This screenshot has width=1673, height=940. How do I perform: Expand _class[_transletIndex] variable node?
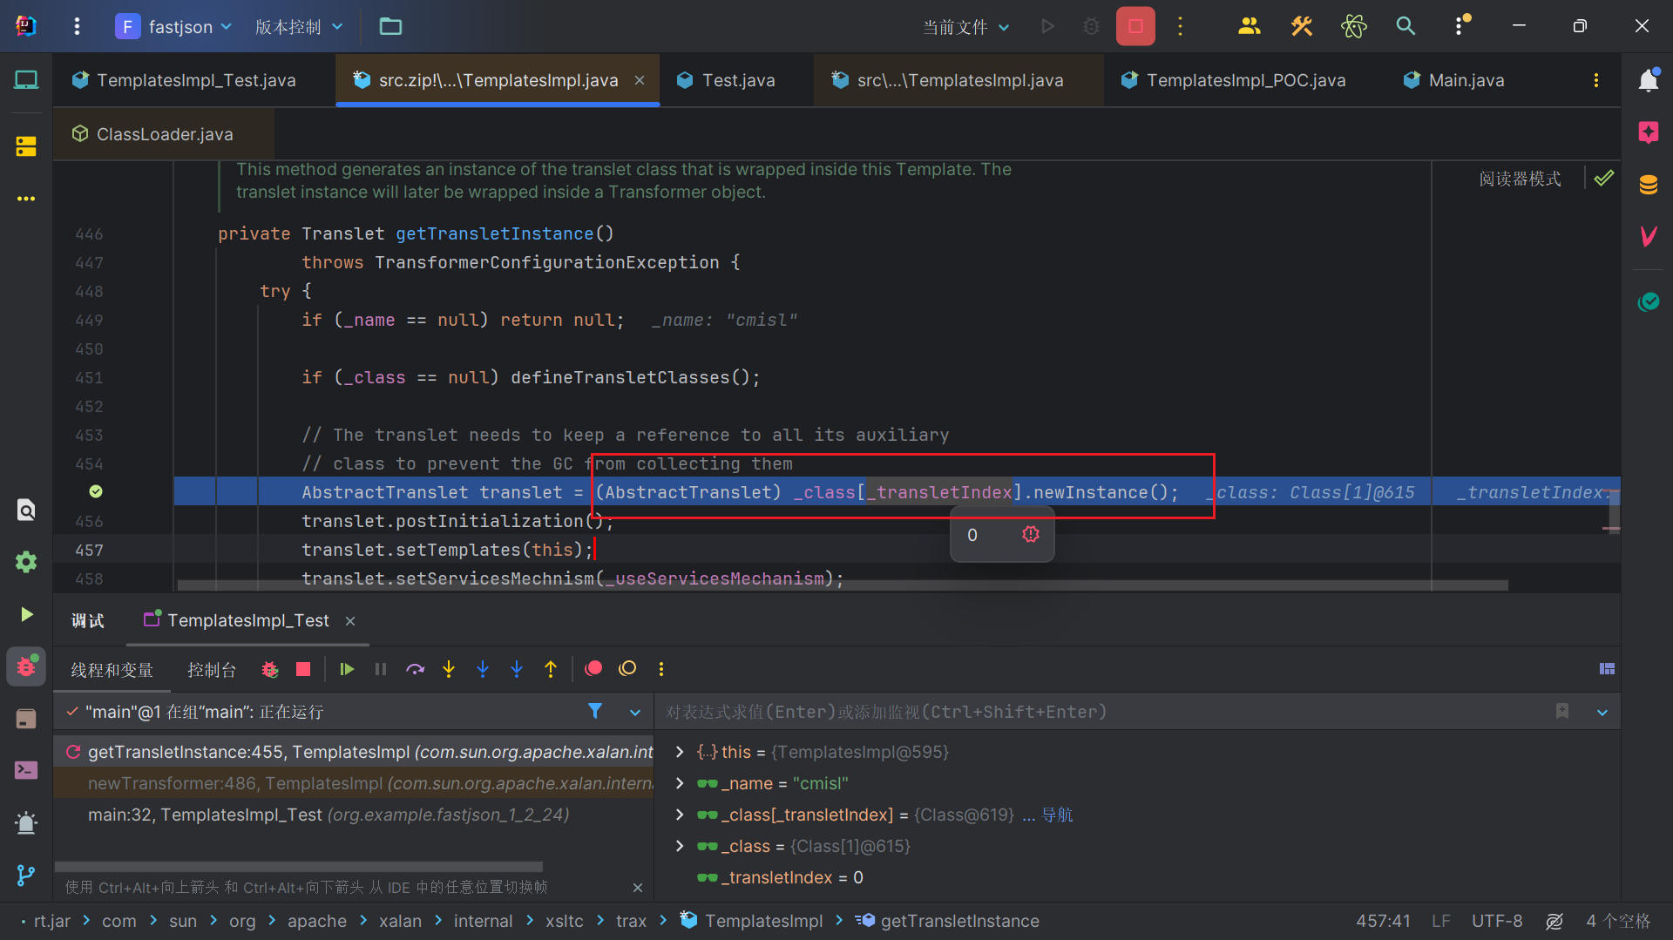[x=680, y=814]
